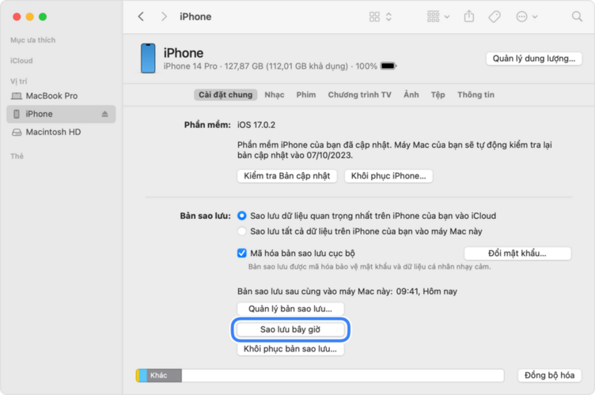The width and height of the screenshot is (595, 395).
Task: Open the more actions ellipsis icon
Action: click(x=521, y=17)
